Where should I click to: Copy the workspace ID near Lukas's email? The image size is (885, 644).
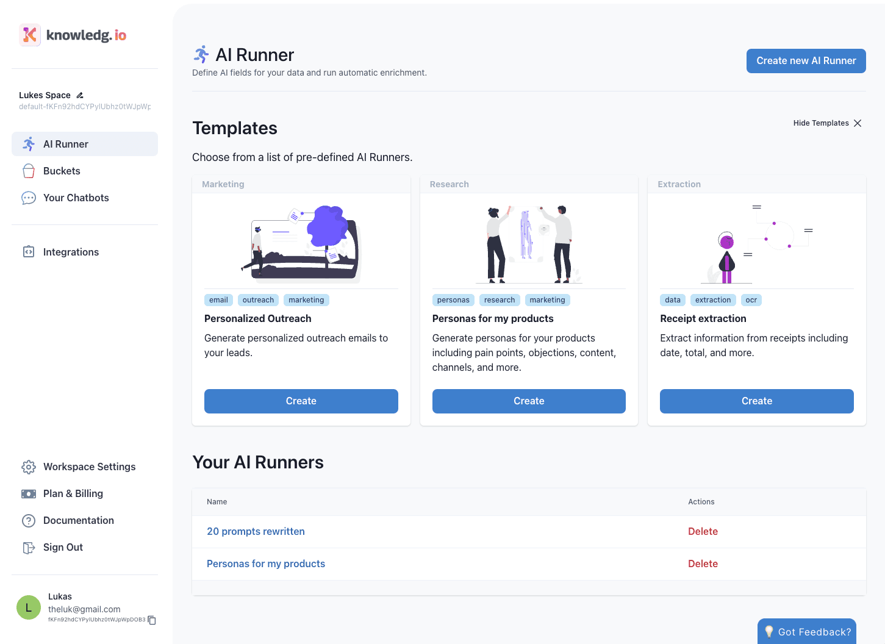151,620
